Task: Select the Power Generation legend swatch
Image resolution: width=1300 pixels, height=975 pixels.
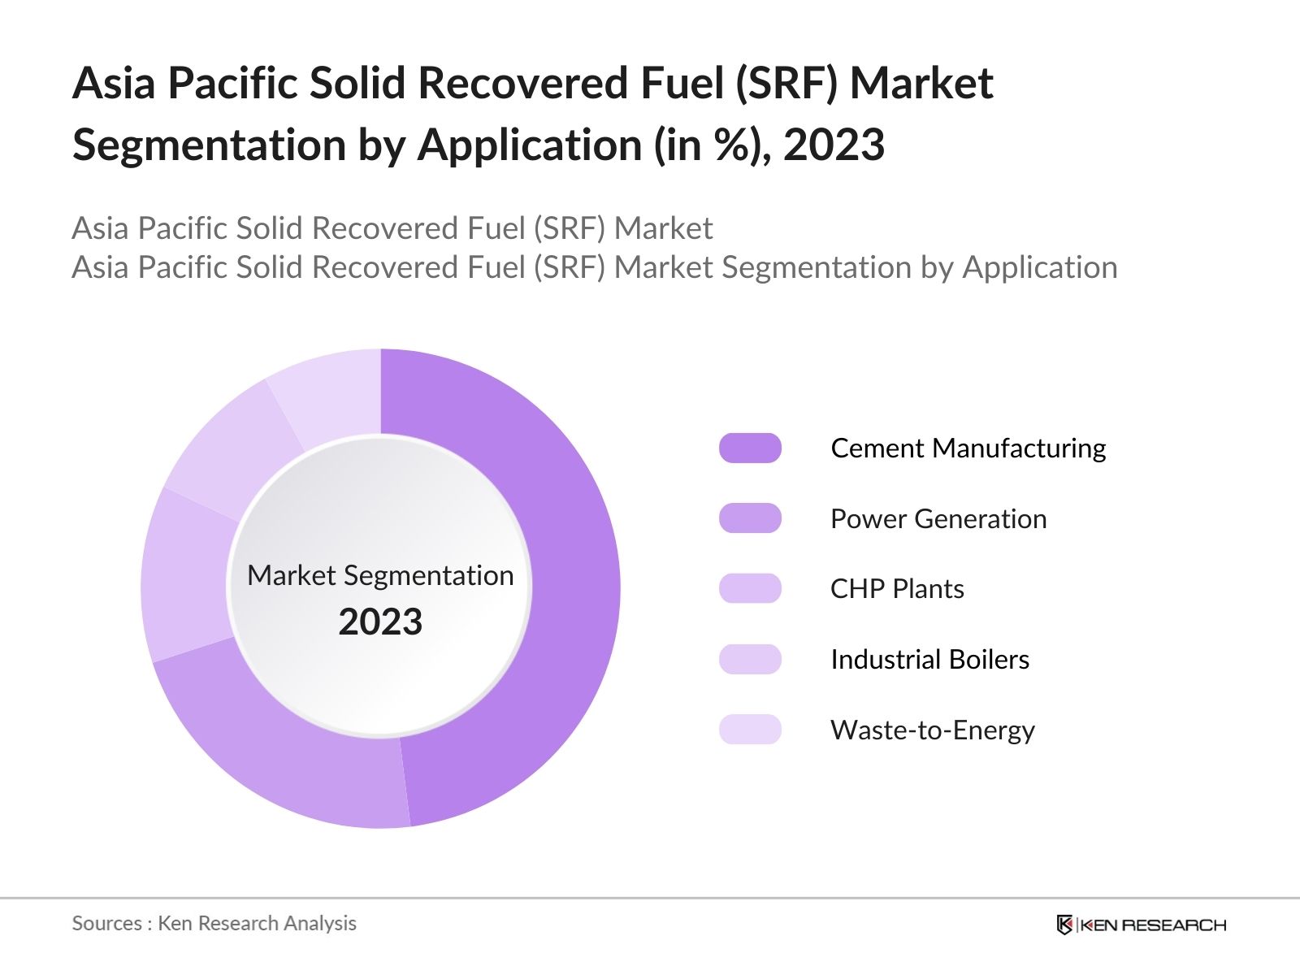Action: 749,518
